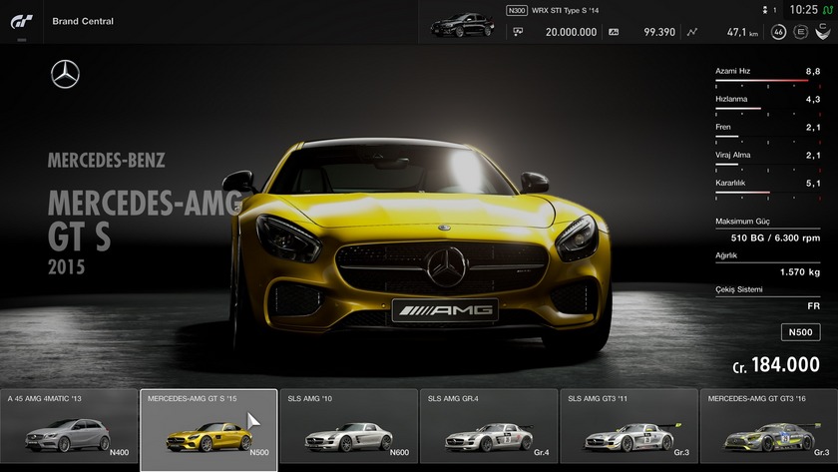Open the Mercedes-AMG GT3 '16 car tile
Screen dimensions: 838x472
tap(768, 429)
